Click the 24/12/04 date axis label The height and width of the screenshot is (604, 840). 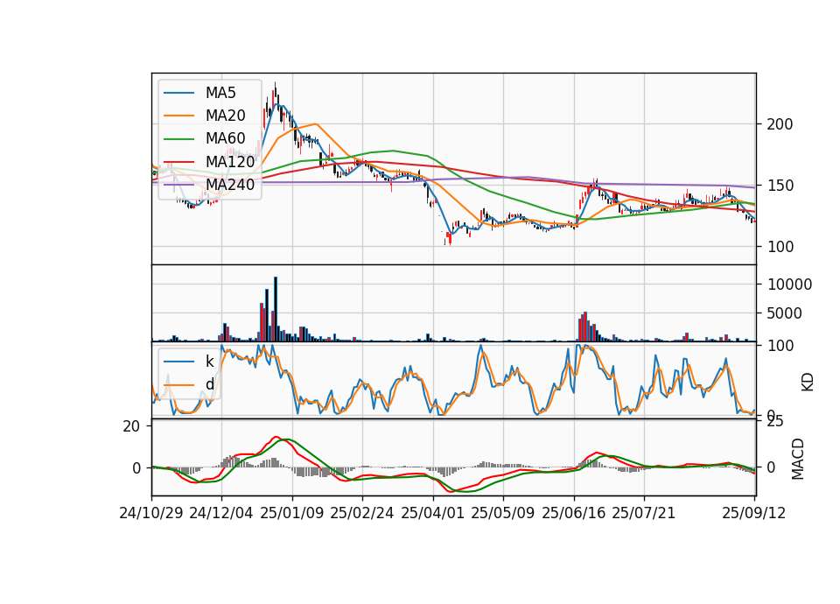(221, 513)
